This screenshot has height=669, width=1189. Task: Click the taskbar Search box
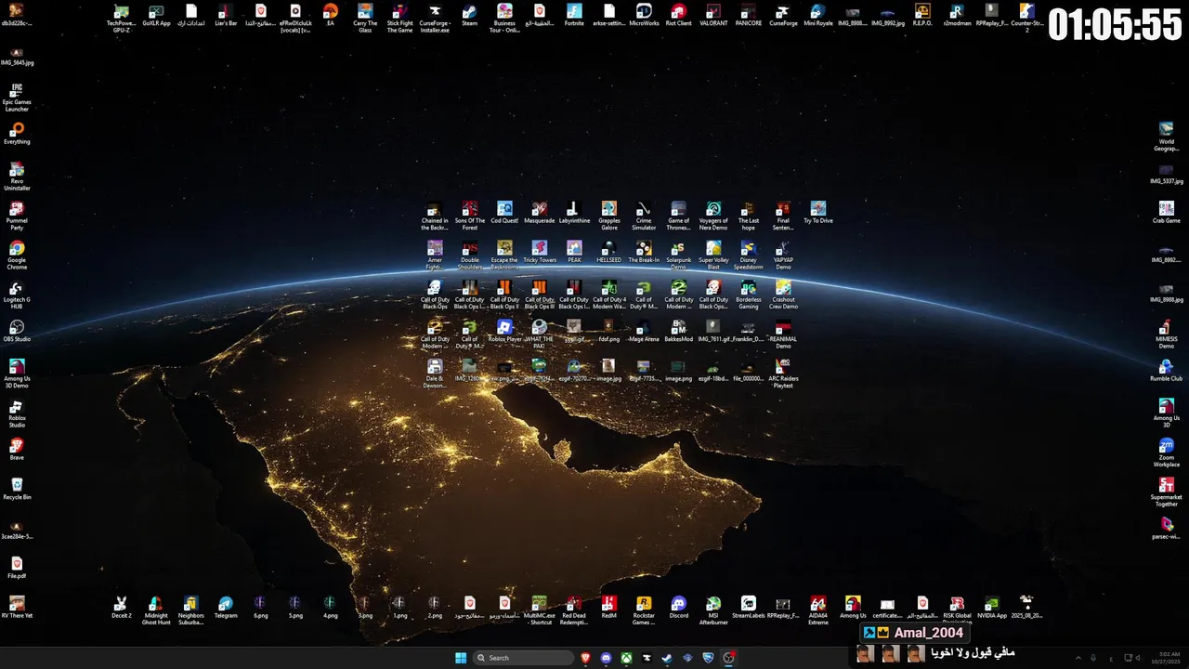pyautogui.click(x=523, y=658)
